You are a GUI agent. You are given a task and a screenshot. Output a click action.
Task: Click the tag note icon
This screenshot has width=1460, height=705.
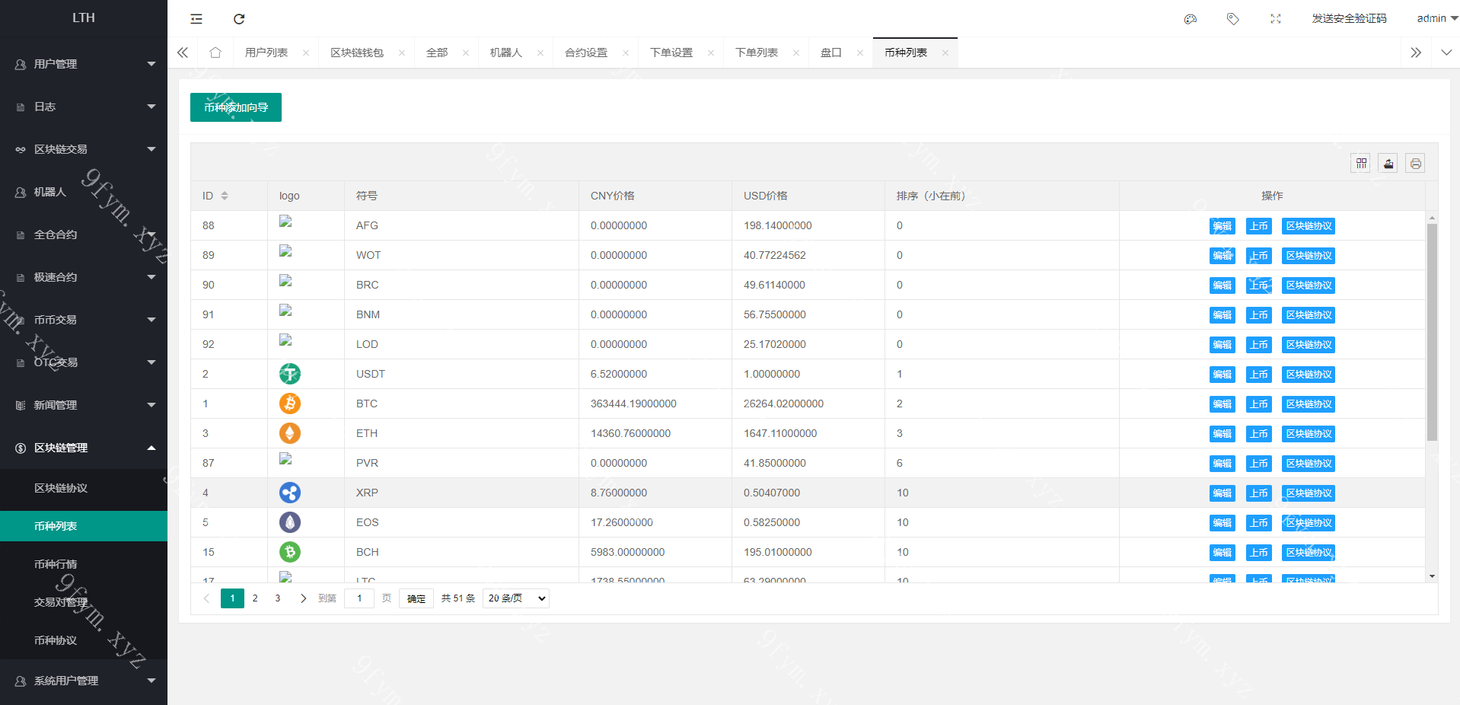pyautogui.click(x=1233, y=19)
